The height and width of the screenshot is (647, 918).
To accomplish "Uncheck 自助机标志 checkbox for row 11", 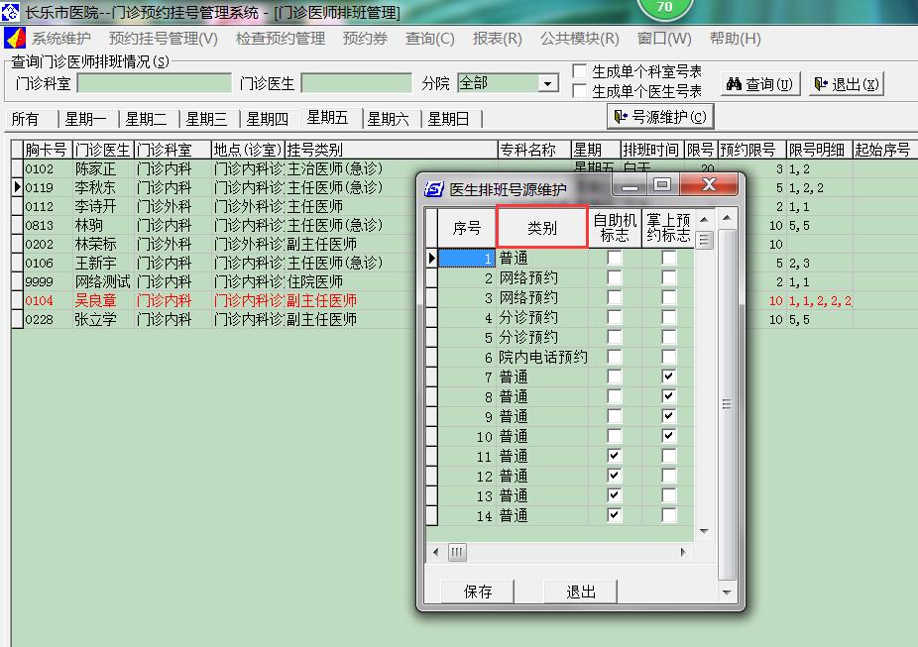I will click(x=614, y=456).
